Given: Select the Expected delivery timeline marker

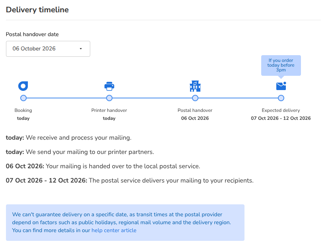Looking at the screenshot, I should tap(281, 98).
